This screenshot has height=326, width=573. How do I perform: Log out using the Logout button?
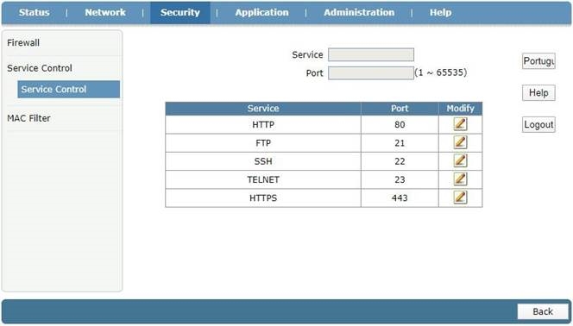pos(538,125)
